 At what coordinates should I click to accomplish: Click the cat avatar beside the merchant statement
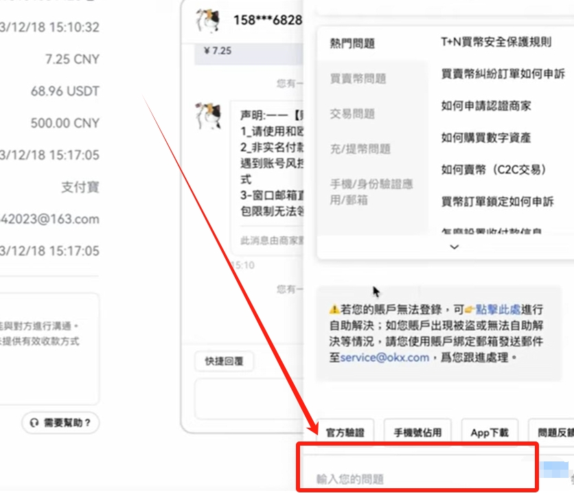coord(207,115)
